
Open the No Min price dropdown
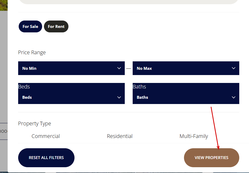pyautogui.click(x=66, y=68)
